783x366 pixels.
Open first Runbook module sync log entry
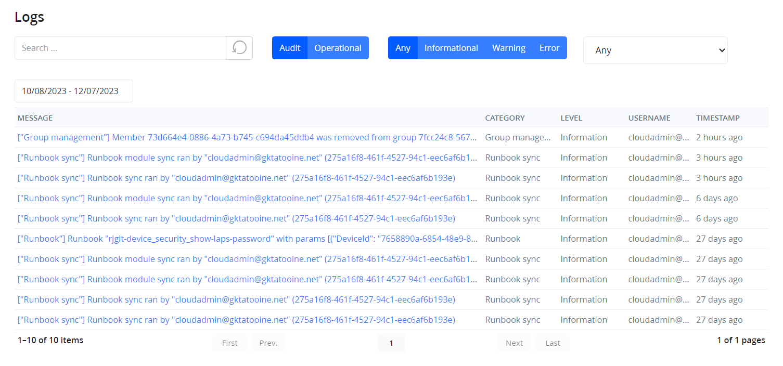click(247, 158)
